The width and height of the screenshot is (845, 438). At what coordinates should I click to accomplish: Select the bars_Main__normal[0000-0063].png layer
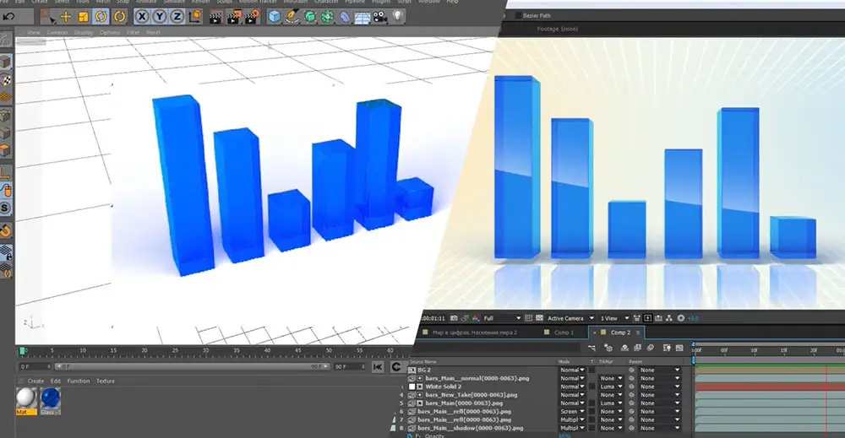pyautogui.click(x=477, y=378)
